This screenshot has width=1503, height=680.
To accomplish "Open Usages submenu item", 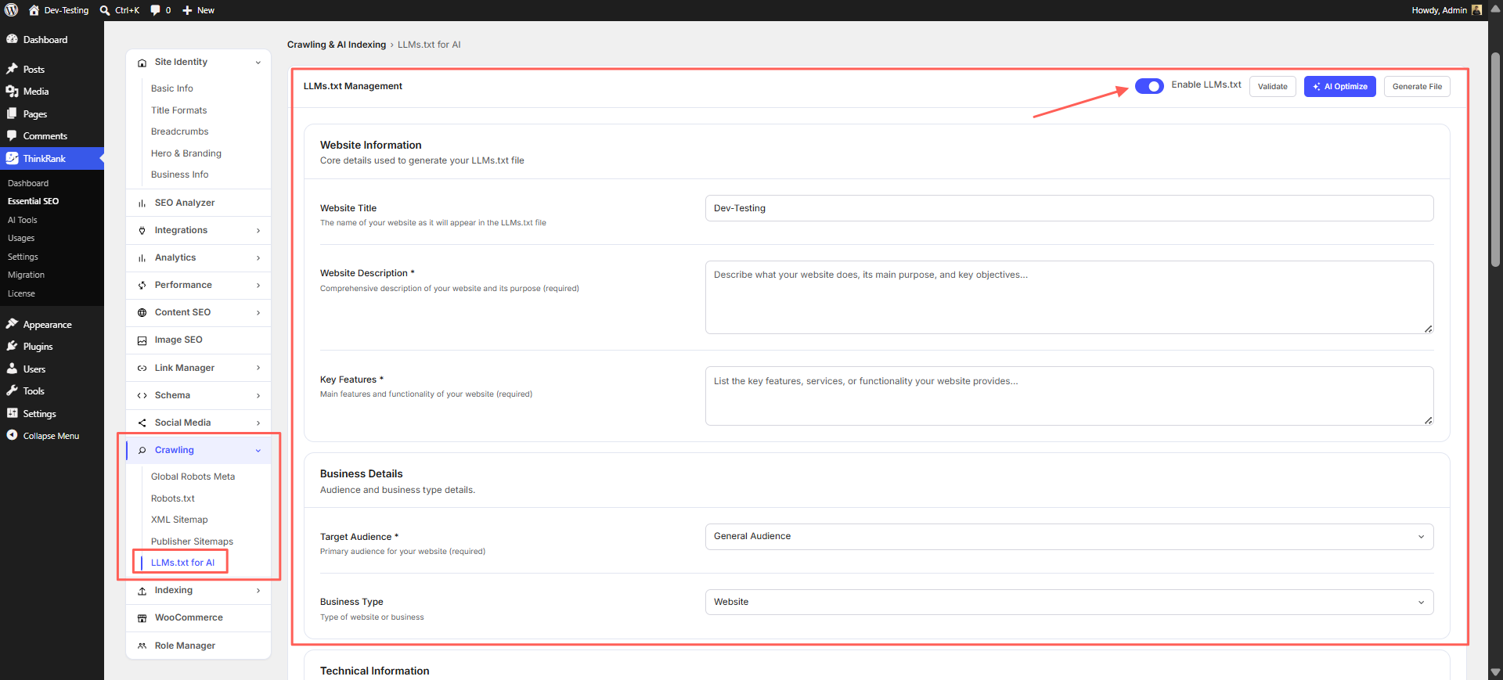I will (21, 238).
